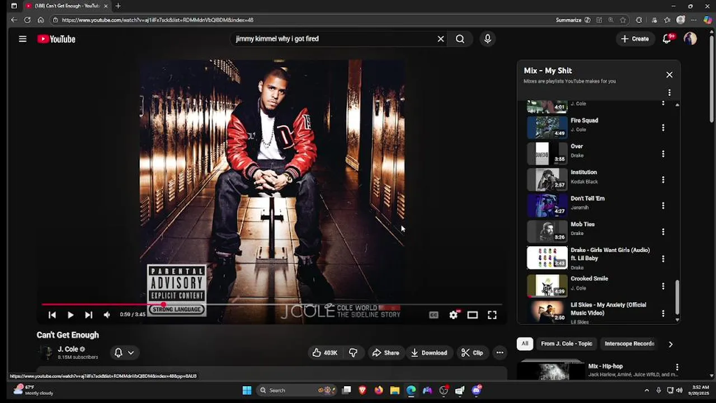The image size is (716, 403).
Task: Download the video
Action: pos(429,353)
